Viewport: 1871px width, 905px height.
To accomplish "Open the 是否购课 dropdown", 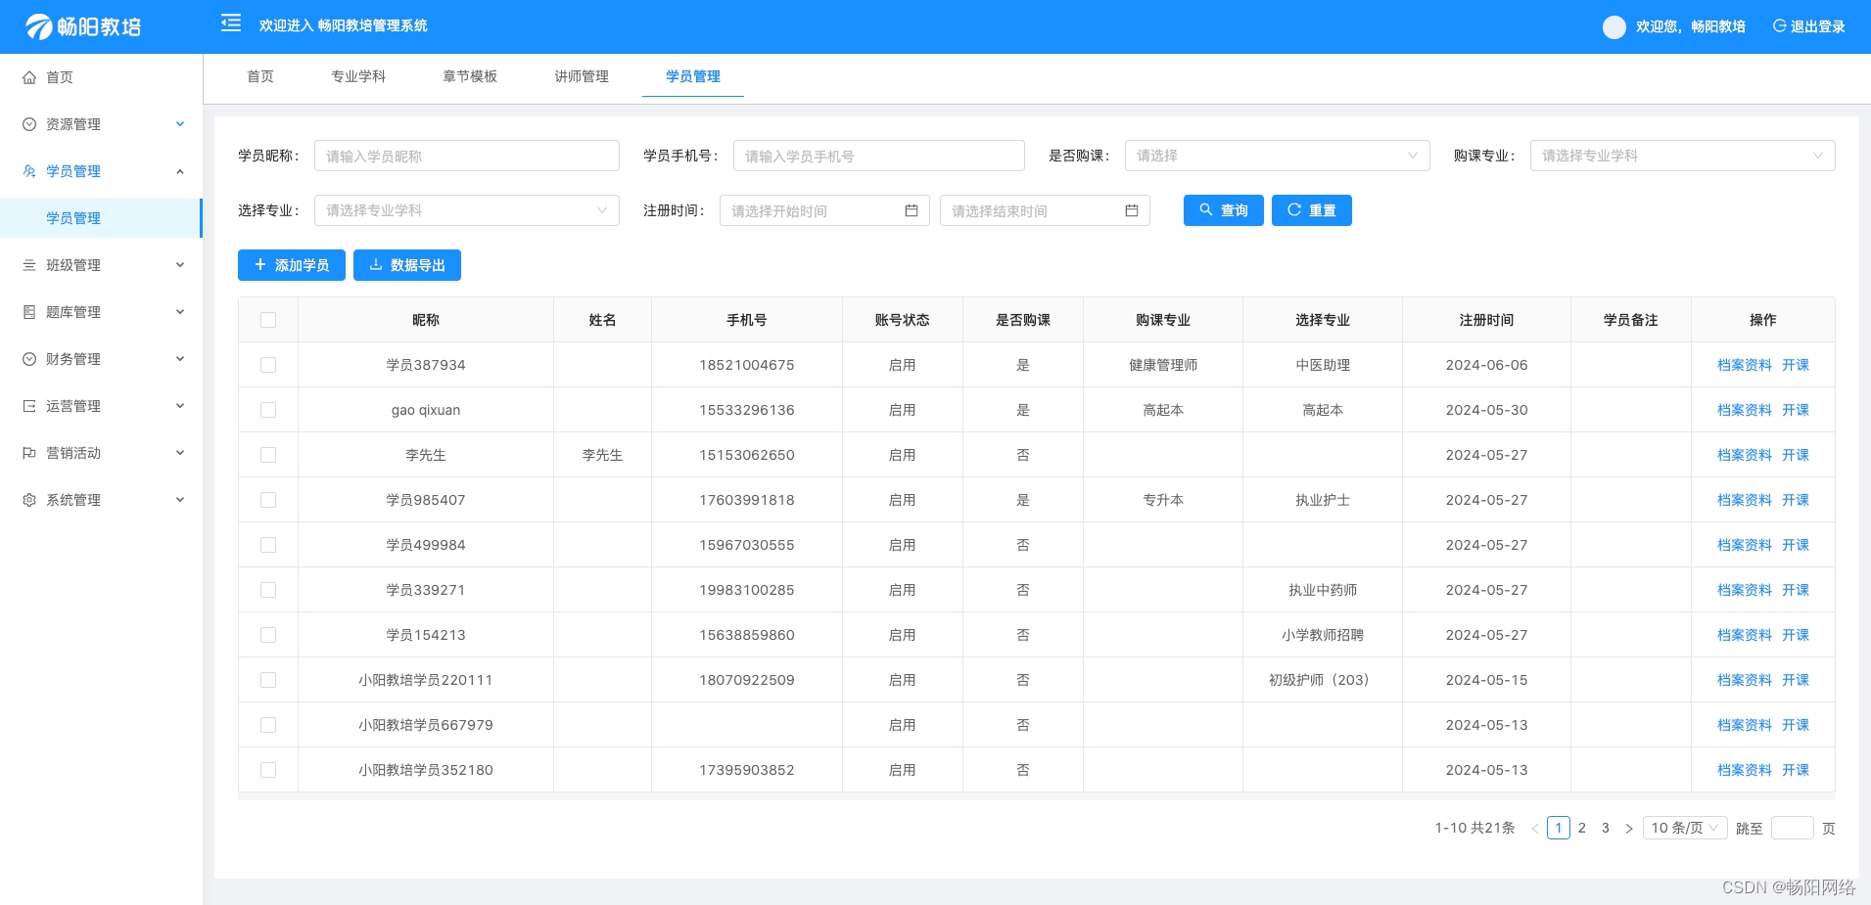I will pos(1278,156).
